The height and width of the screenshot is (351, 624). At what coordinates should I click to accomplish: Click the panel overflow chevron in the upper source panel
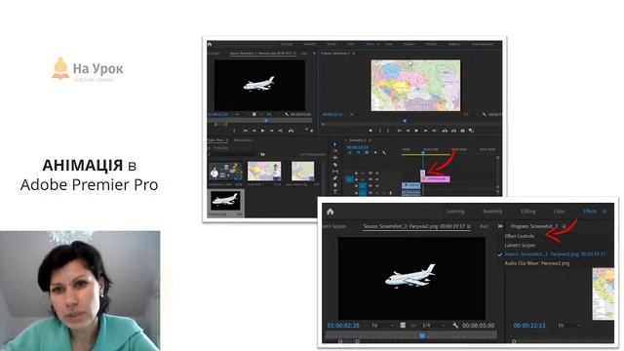[x=314, y=53]
